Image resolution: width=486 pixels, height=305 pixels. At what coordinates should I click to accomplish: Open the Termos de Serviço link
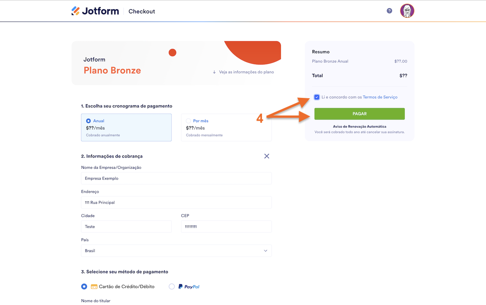(380, 97)
